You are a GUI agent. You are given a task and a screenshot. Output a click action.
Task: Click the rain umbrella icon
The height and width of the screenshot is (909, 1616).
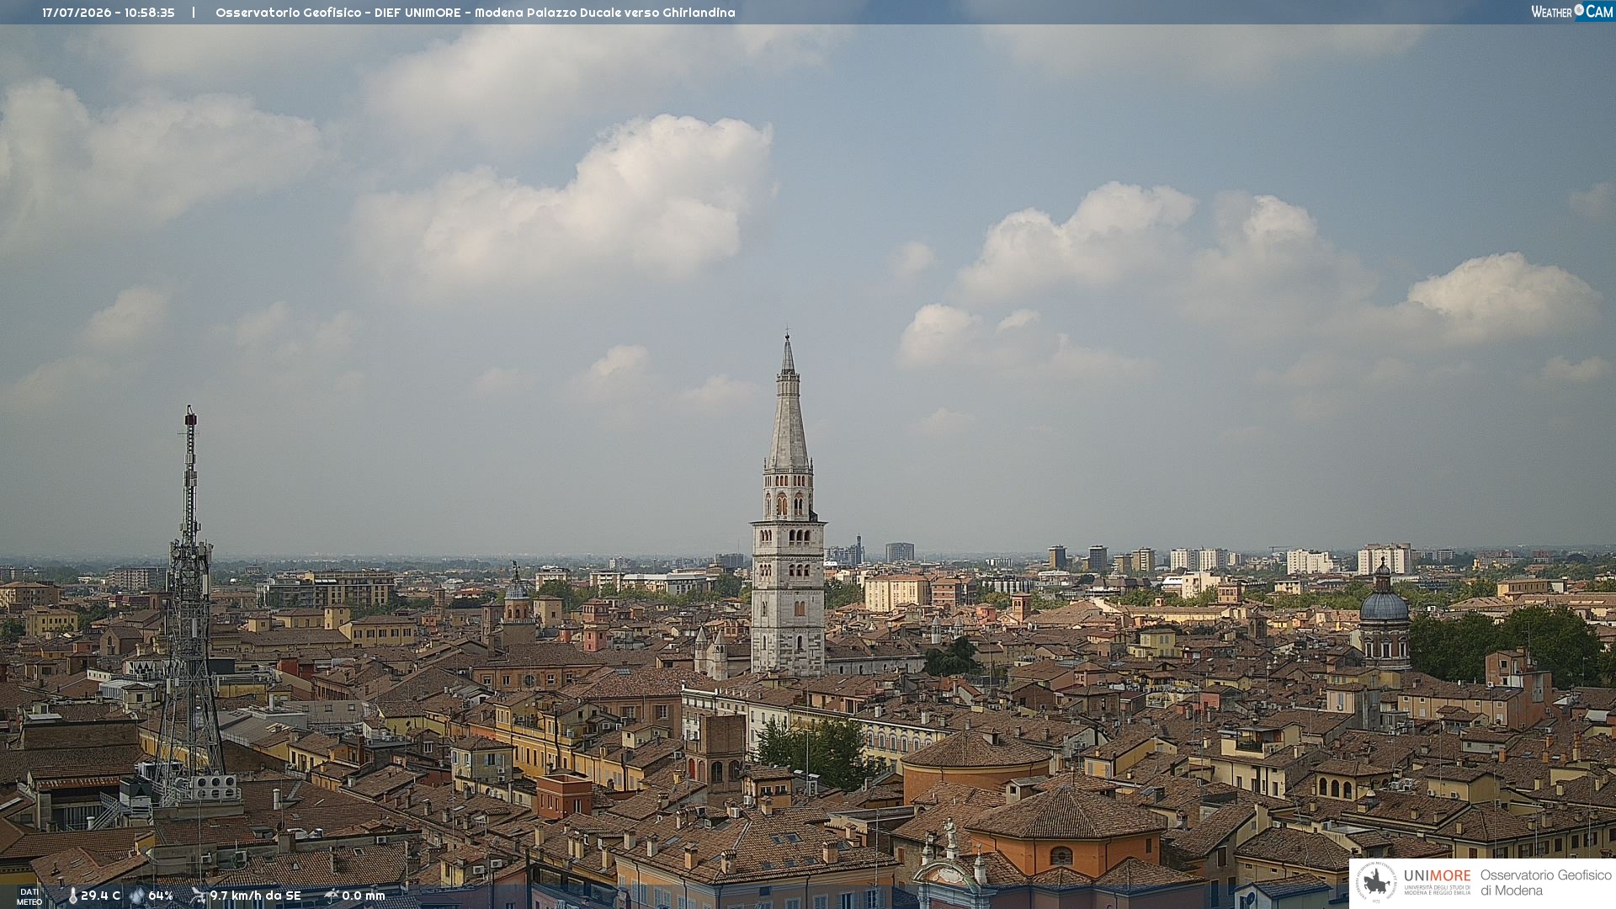click(x=332, y=896)
